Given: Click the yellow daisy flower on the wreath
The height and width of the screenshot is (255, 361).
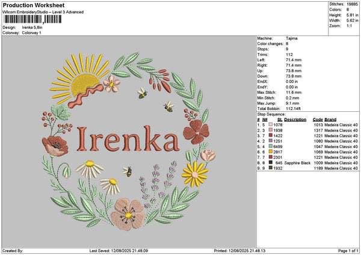Looking at the screenshot, I should click(x=194, y=174).
